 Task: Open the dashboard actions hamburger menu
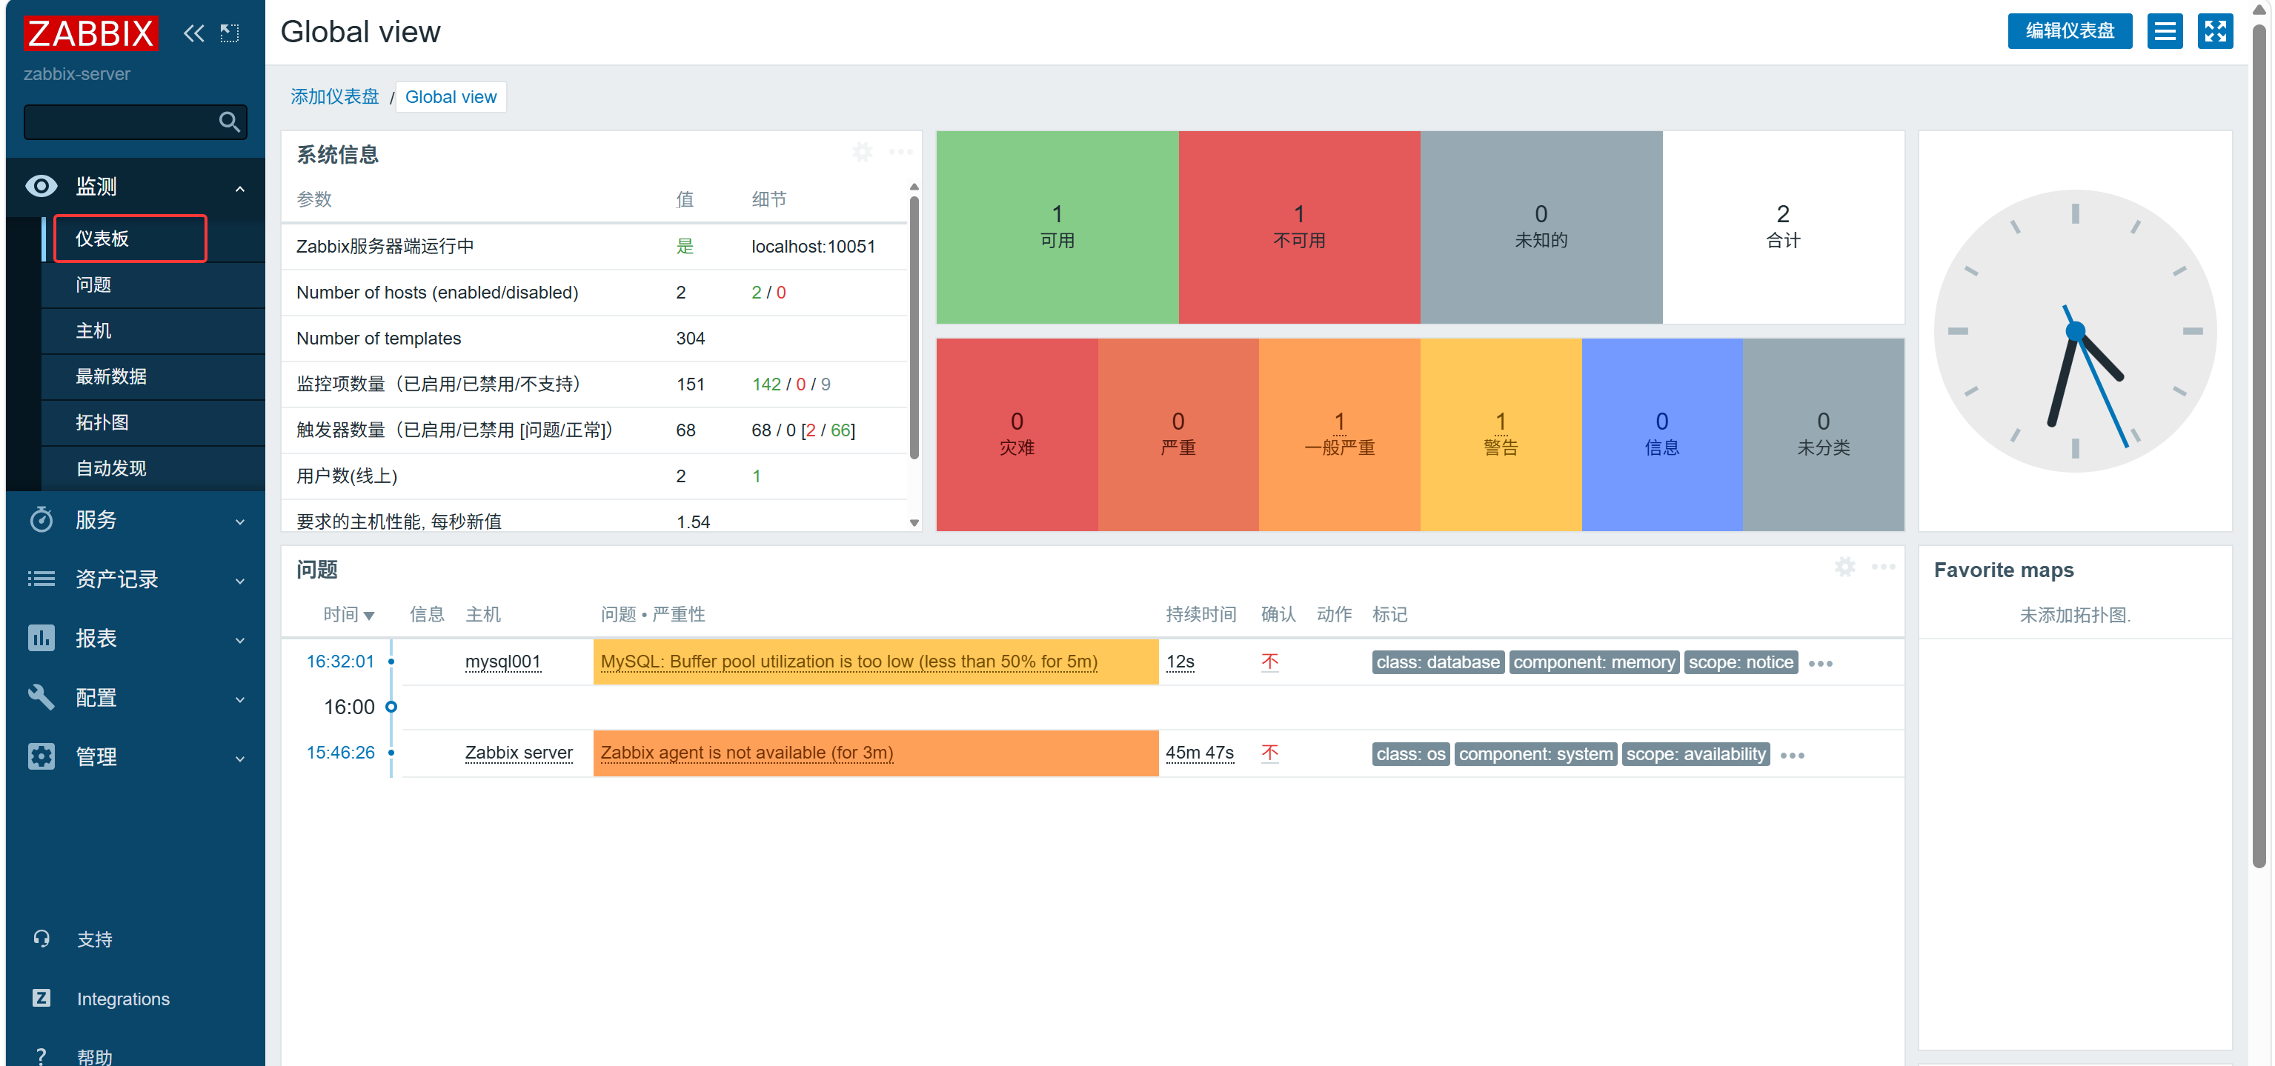2165,32
